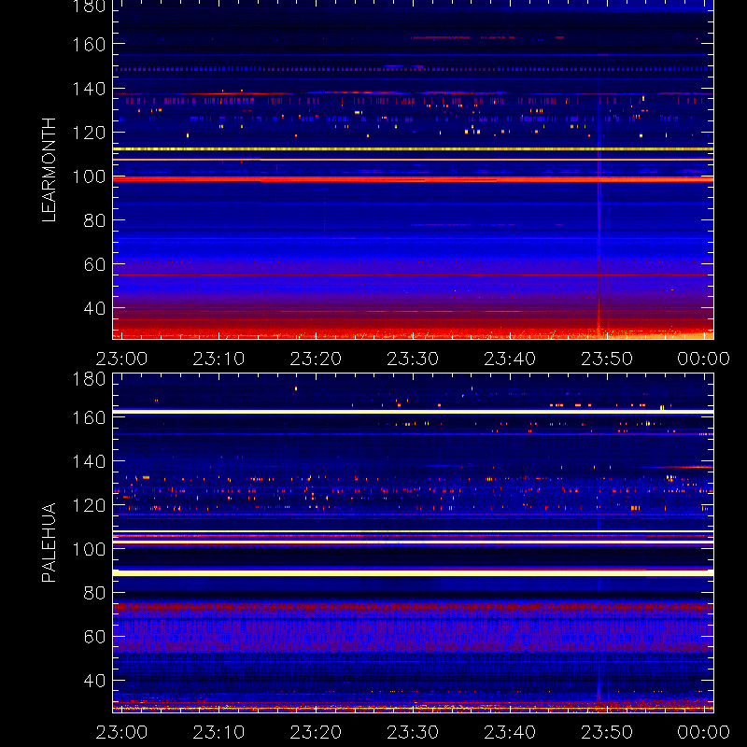Choose the 180 frequency label on the Palehua axis
This screenshot has height=747, width=747.
tap(89, 379)
